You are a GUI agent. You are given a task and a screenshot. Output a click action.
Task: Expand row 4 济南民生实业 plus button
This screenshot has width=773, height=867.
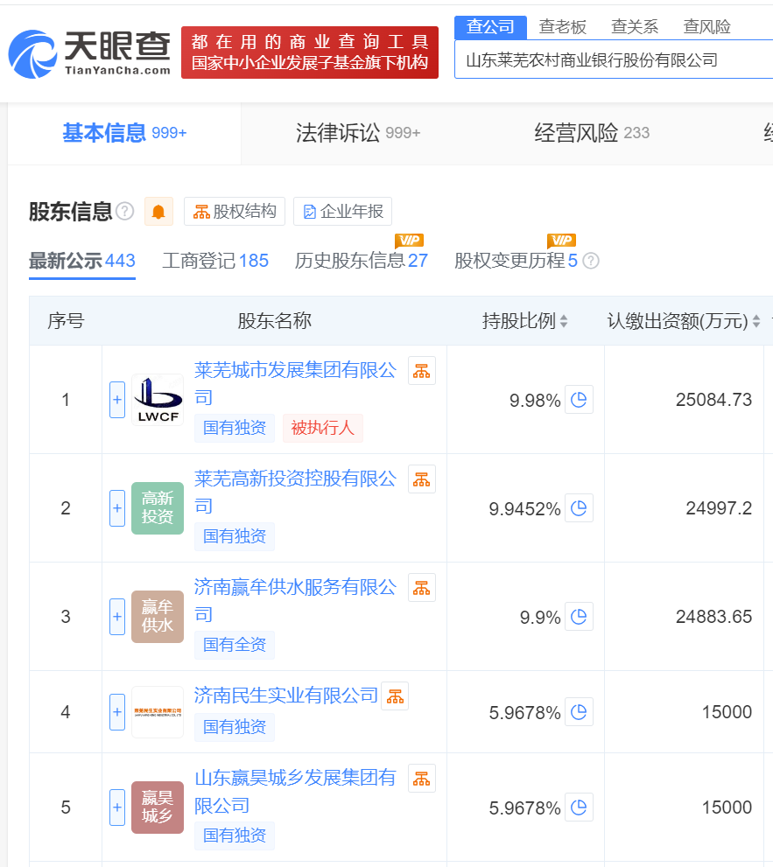[117, 712]
